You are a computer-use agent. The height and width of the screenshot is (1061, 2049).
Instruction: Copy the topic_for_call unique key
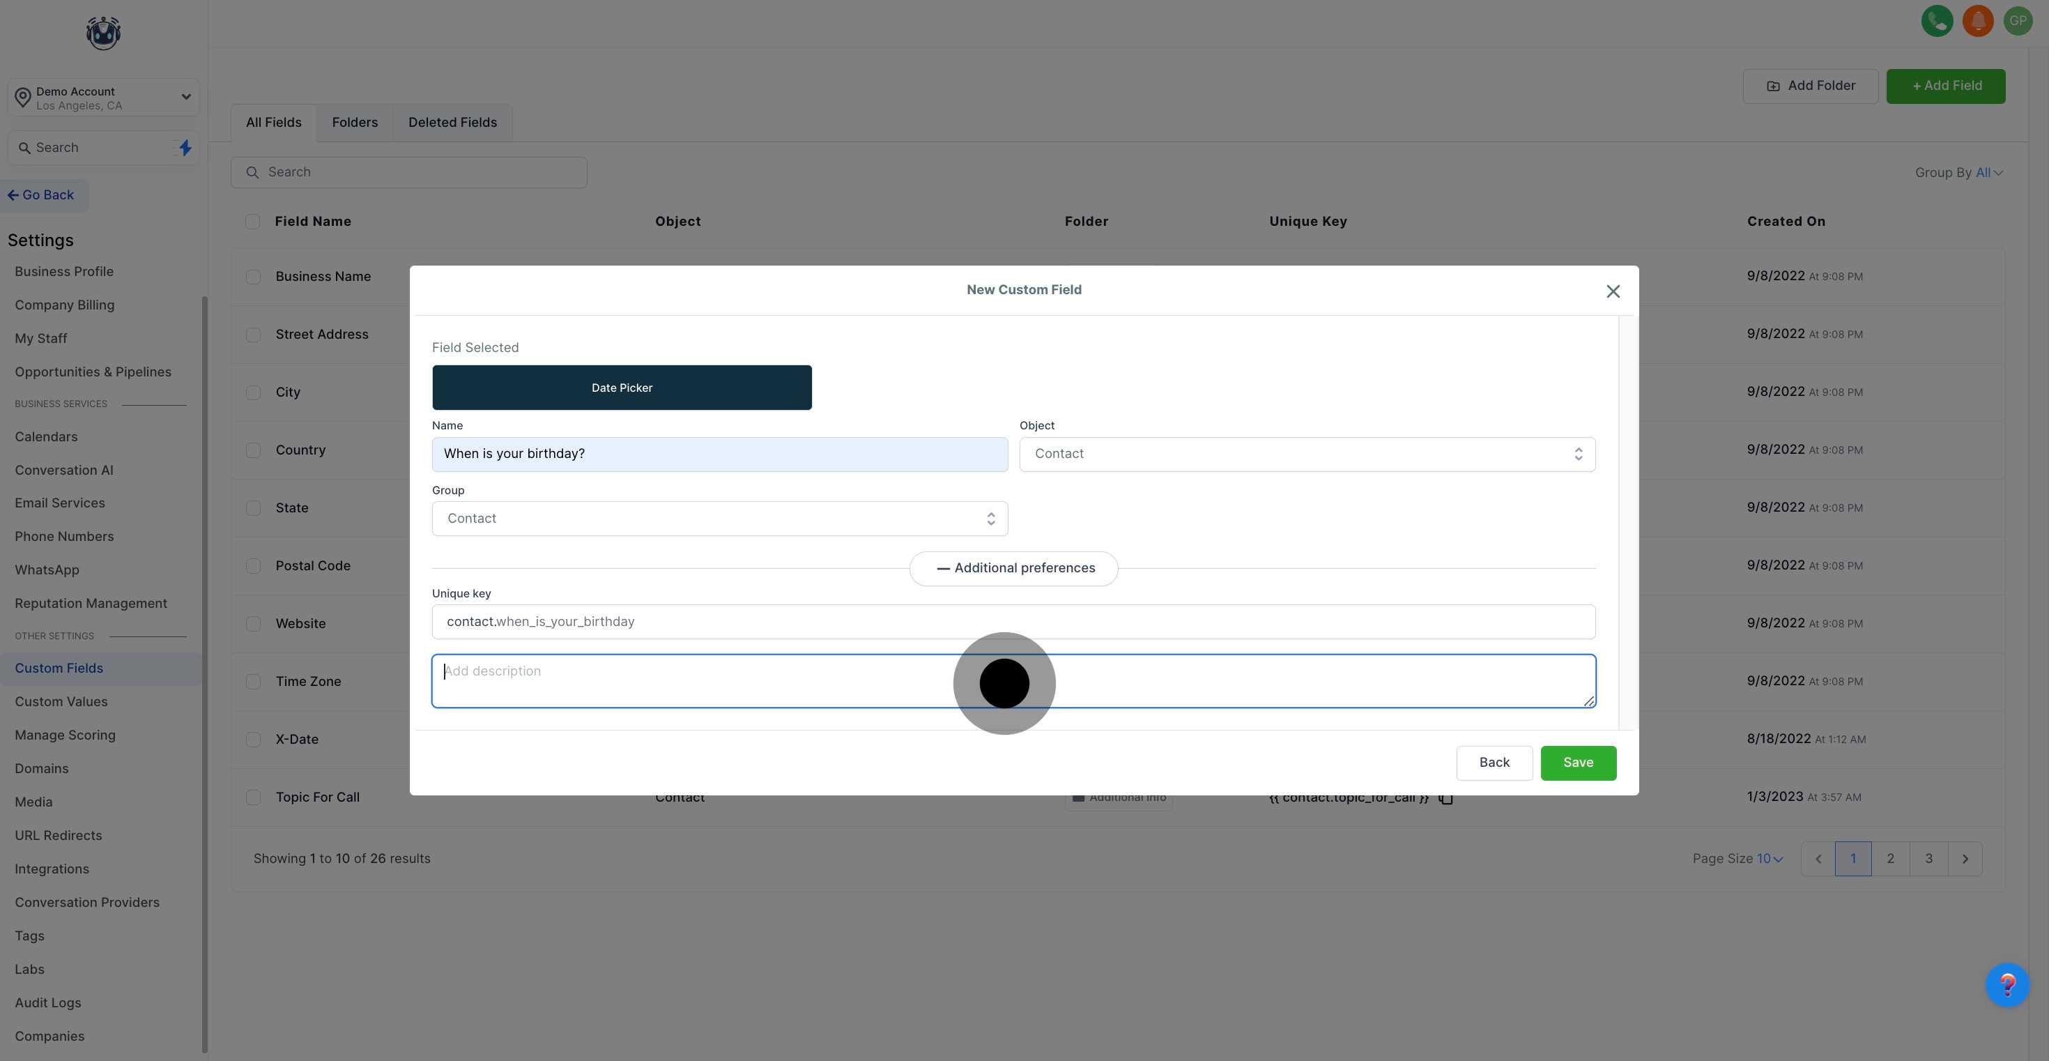(x=1446, y=798)
